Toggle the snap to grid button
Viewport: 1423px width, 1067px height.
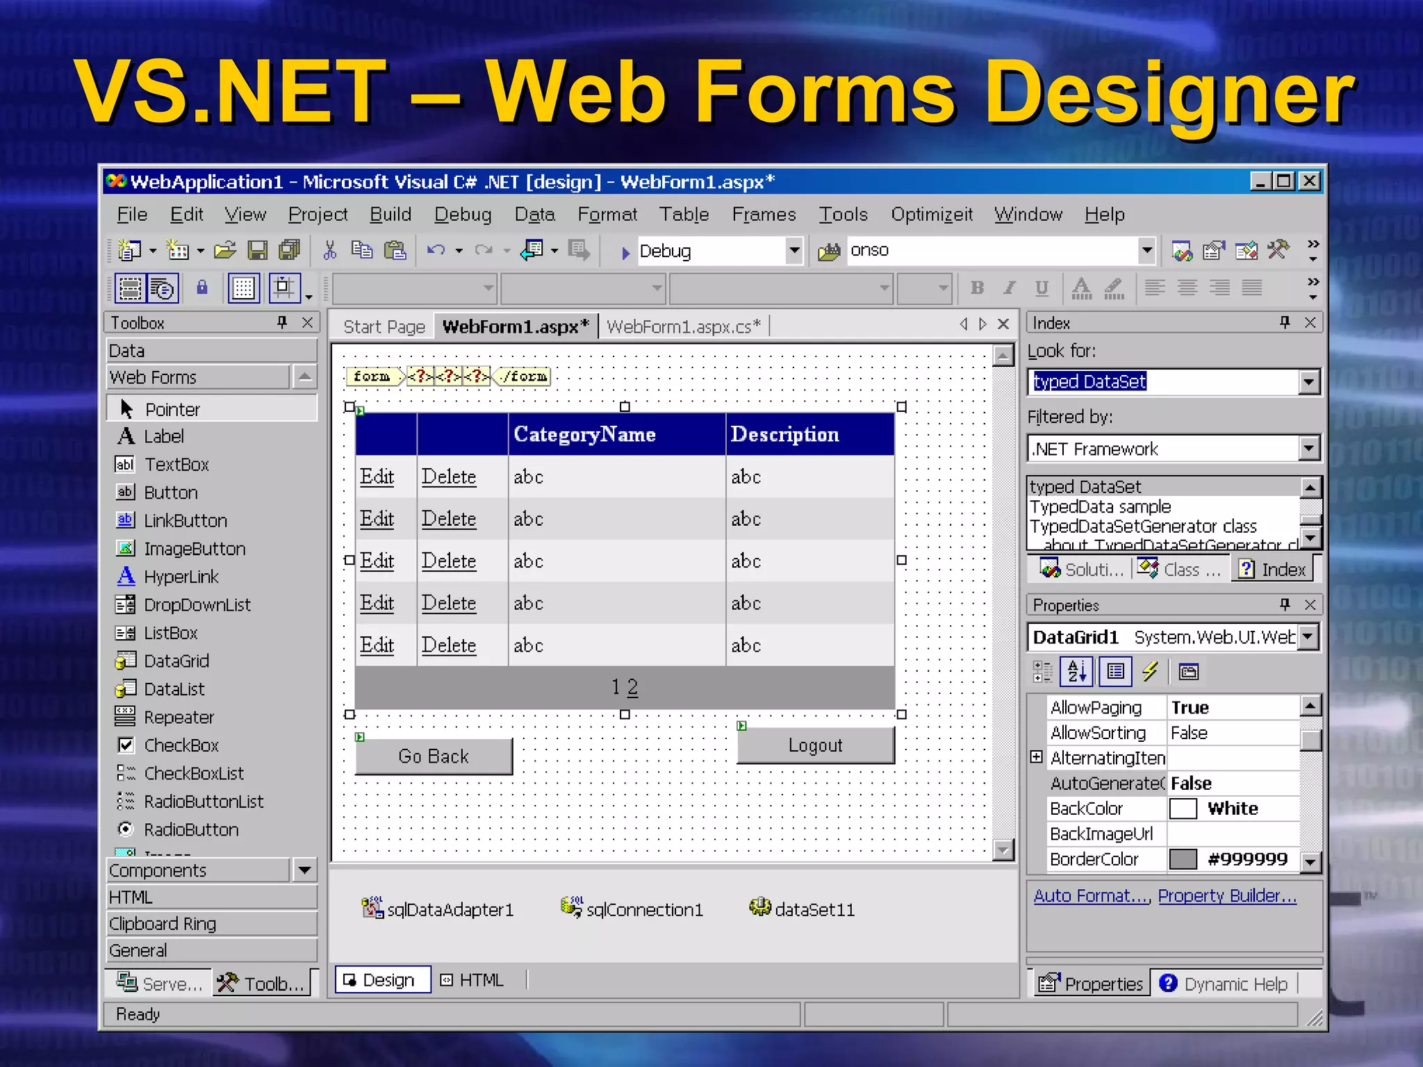click(x=283, y=288)
